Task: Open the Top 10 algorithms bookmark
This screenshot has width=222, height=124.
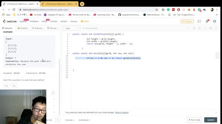Action: (x=184, y=15)
